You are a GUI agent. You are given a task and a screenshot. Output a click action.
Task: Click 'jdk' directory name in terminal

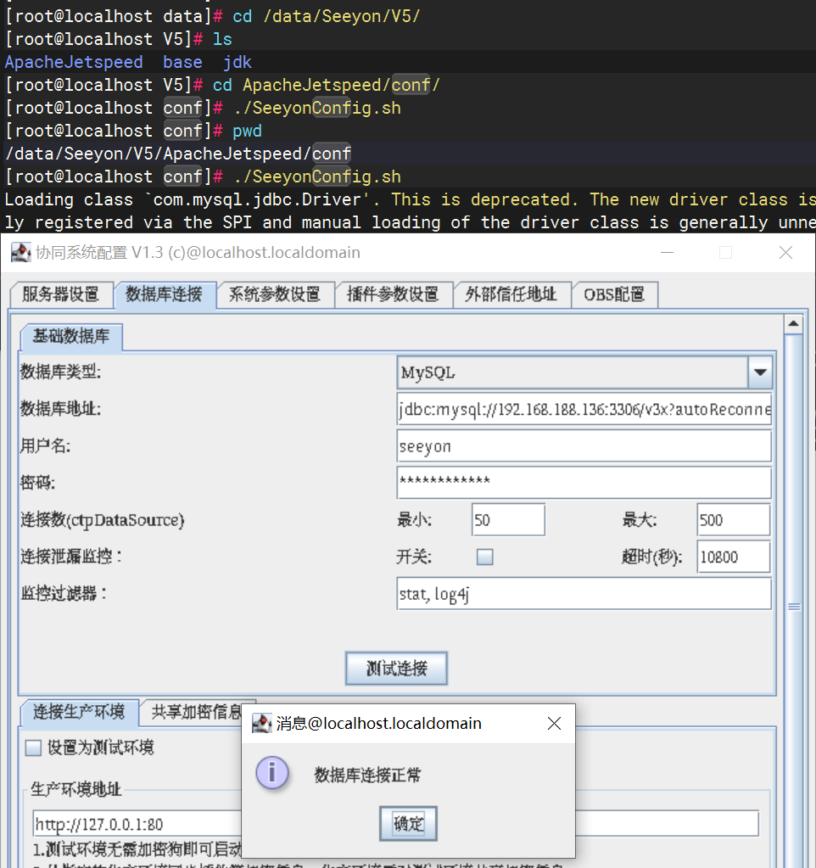coord(238,62)
